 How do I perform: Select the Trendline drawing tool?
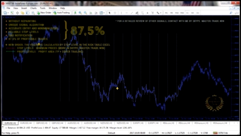pyautogui.click(x=132, y=13)
